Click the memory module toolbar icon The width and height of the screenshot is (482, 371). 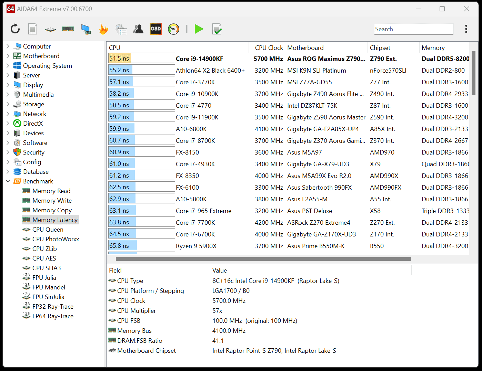click(68, 29)
